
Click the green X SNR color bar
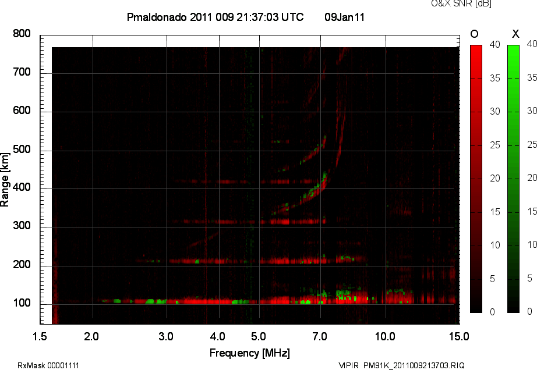(513, 179)
